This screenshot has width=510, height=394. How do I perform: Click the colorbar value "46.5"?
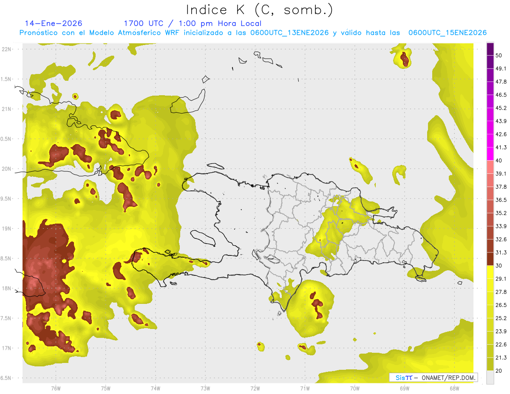tap(501, 95)
